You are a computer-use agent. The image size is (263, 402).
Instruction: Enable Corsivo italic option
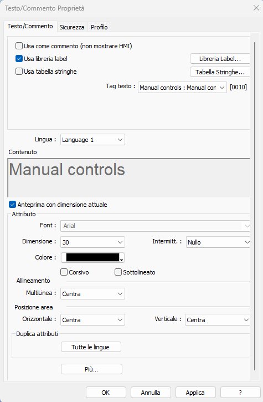64,272
